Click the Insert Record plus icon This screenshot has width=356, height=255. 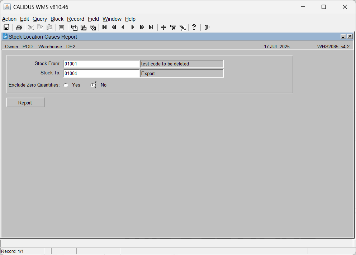point(163,28)
